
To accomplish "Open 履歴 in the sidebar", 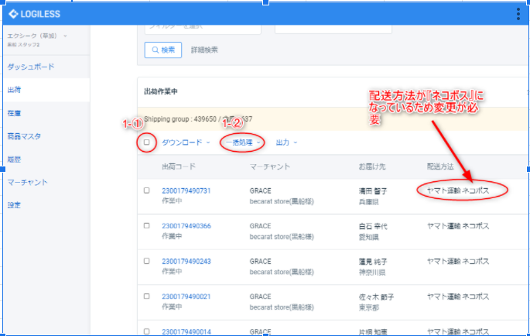I will tap(14, 159).
